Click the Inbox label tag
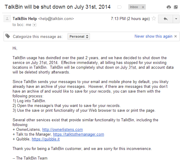182x167 pixels. (x=134, y=7)
